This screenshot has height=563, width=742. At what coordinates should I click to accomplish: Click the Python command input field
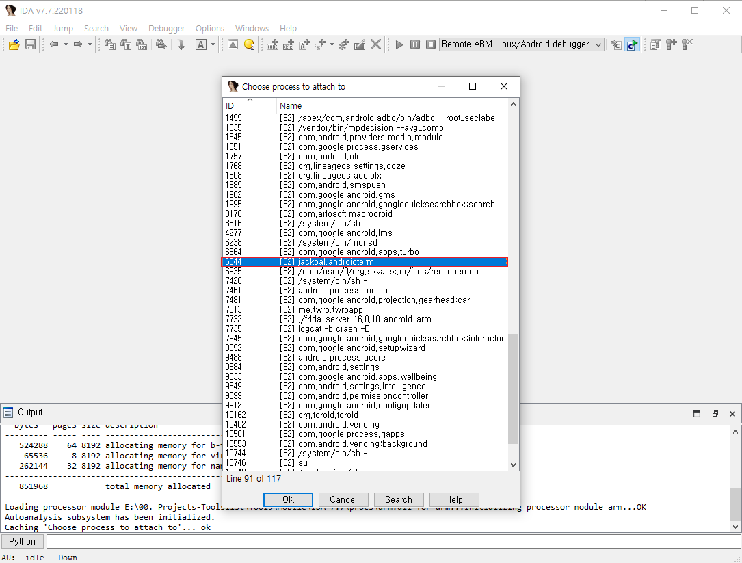[x=394, y=541]
